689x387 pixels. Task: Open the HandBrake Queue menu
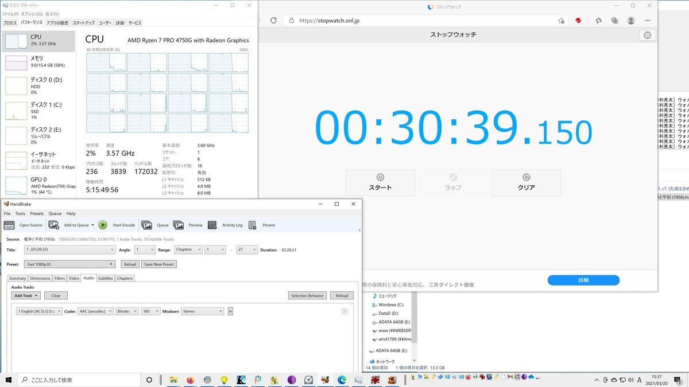pyautogui.click(x=55, y=213)
